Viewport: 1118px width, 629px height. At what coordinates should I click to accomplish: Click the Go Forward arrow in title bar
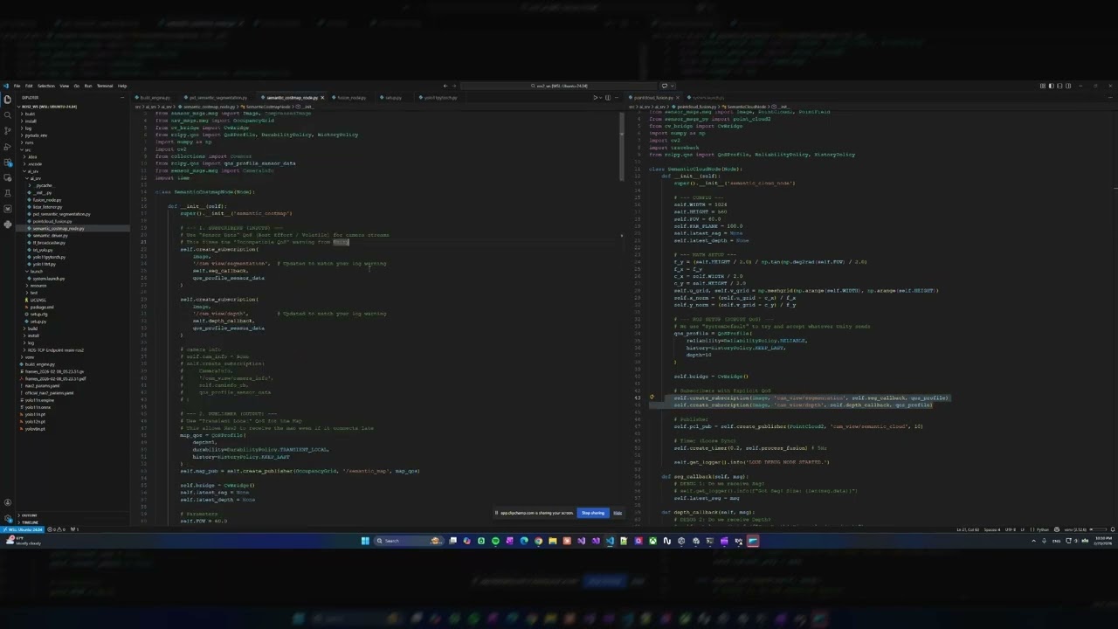coord(454,86)
